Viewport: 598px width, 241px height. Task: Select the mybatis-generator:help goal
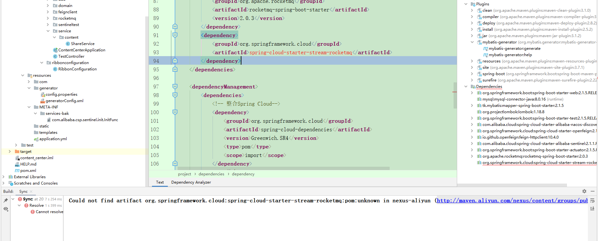coord(510,55)
